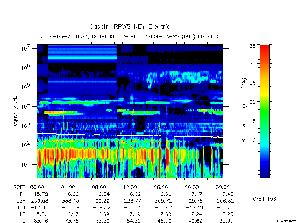Click the 'frequency (Hz)' axis label
This screenshot has width=297, height=223.
click(15, 112)
